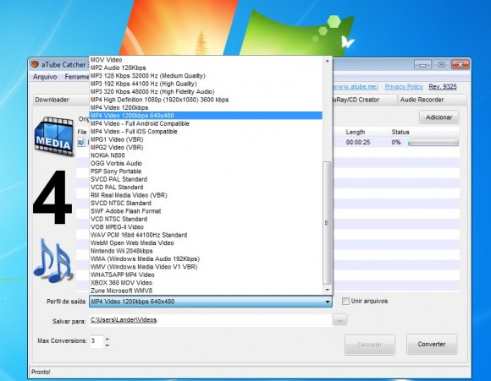
Task: Open the www.atube.me link
Action: [355, 86]
